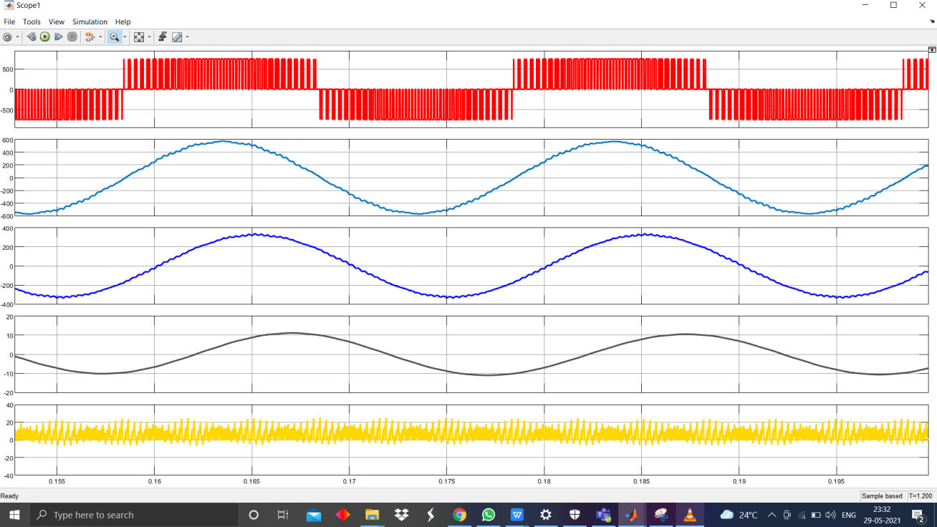
Task: Open the View menu
Action: 57,22
